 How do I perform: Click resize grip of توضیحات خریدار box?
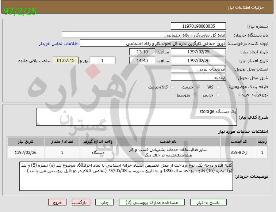coord(22,189)
